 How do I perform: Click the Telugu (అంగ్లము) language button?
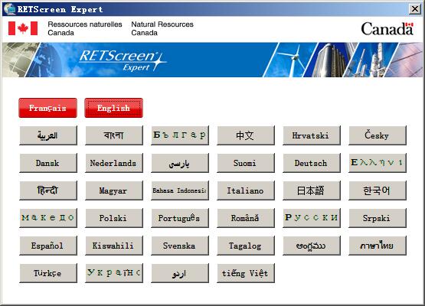tap(312, 246)
